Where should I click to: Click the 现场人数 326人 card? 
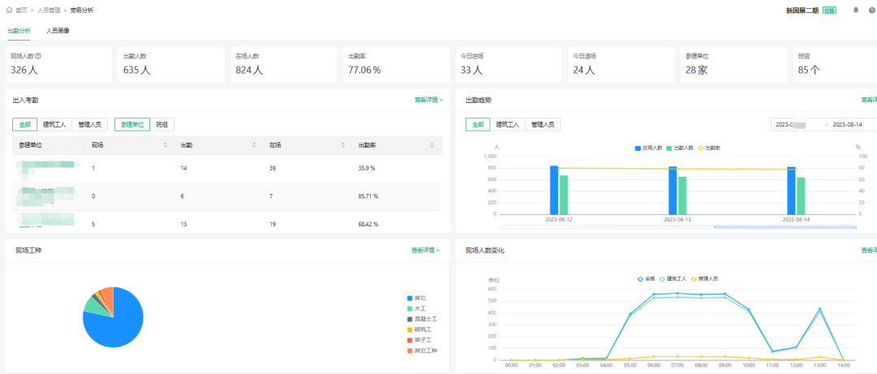[58, 65]
